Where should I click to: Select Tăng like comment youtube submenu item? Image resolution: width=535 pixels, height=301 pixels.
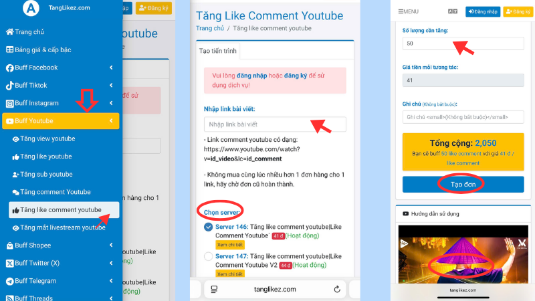click(x=64, y=209)
